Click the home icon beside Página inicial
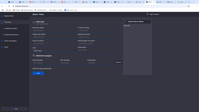 pos(2,16)
